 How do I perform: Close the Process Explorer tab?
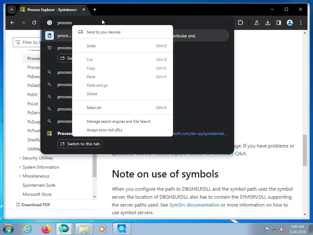pyautogui.click(x=84, y=9)
